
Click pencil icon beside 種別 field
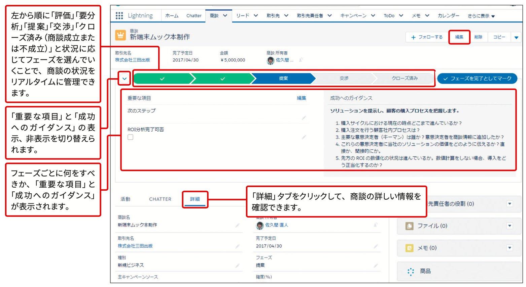pos(237,266)
